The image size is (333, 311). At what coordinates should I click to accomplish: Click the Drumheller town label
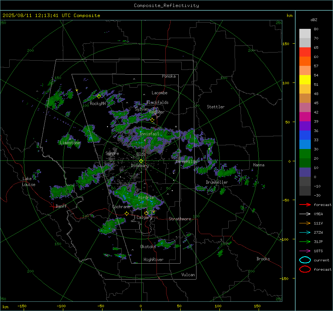(217, 182)
